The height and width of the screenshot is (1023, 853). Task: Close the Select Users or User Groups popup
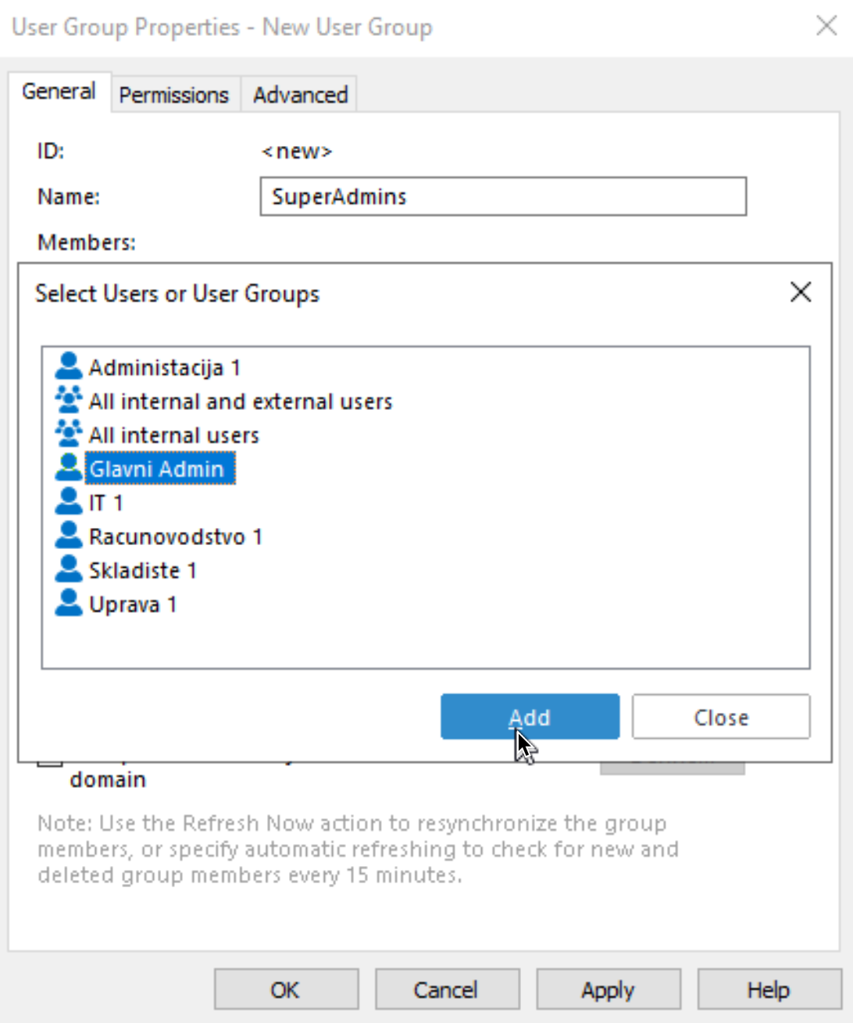[x=801, y=293]
